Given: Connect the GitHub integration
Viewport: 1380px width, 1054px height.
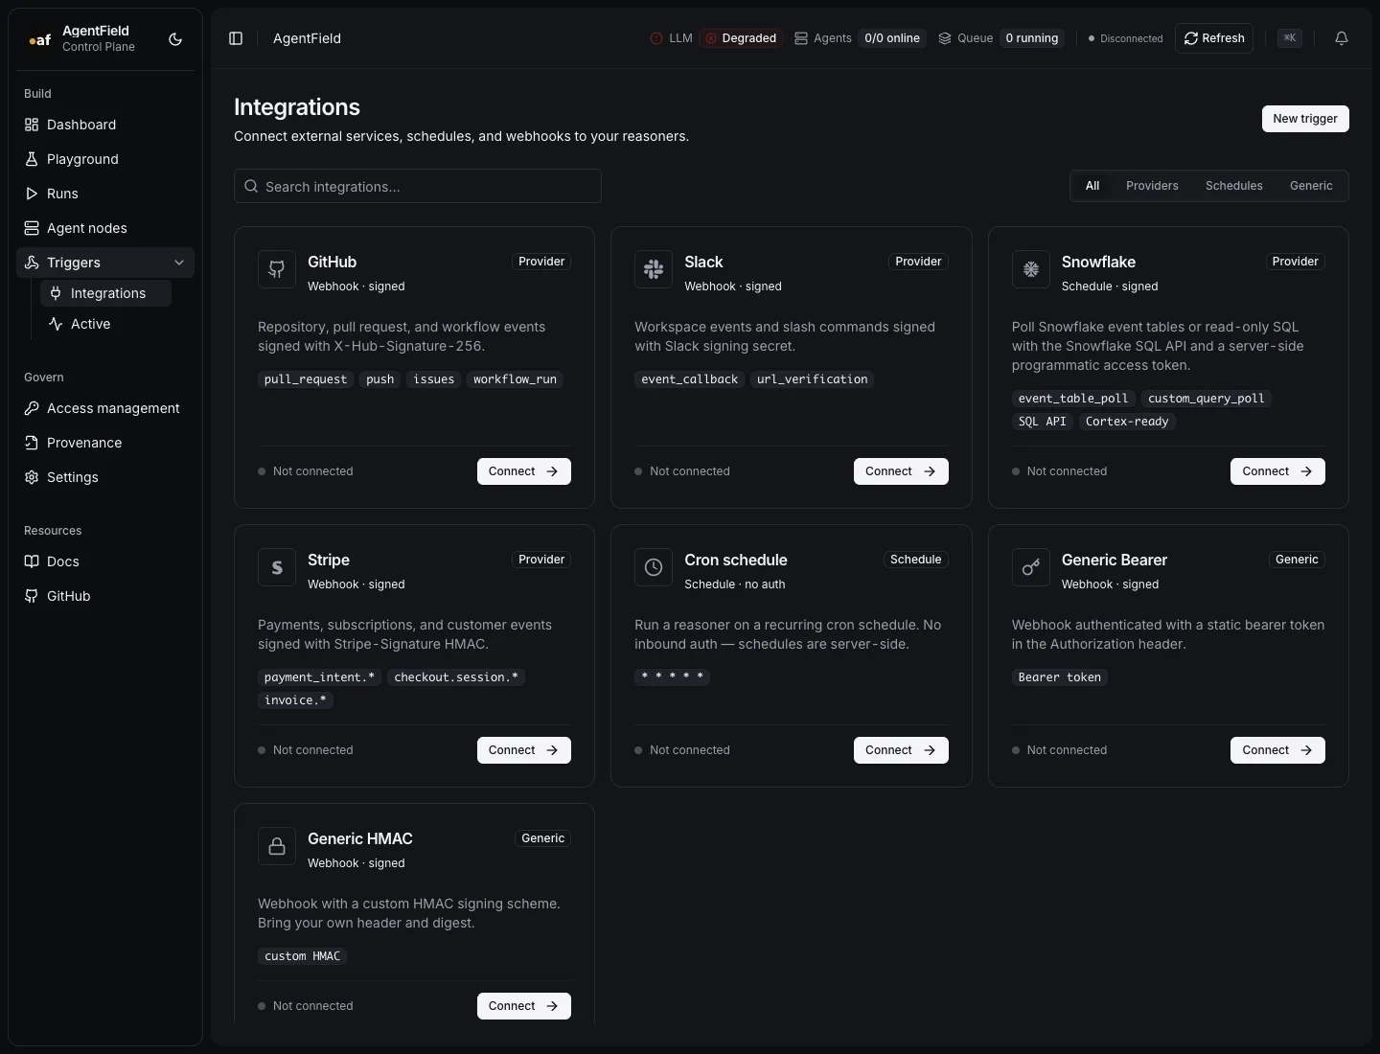Looking at the screenshot, I should pos(524,471).
